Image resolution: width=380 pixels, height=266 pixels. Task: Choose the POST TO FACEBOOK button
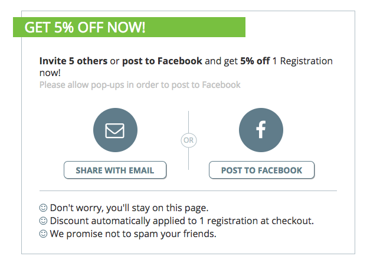[x=262, y=170]
